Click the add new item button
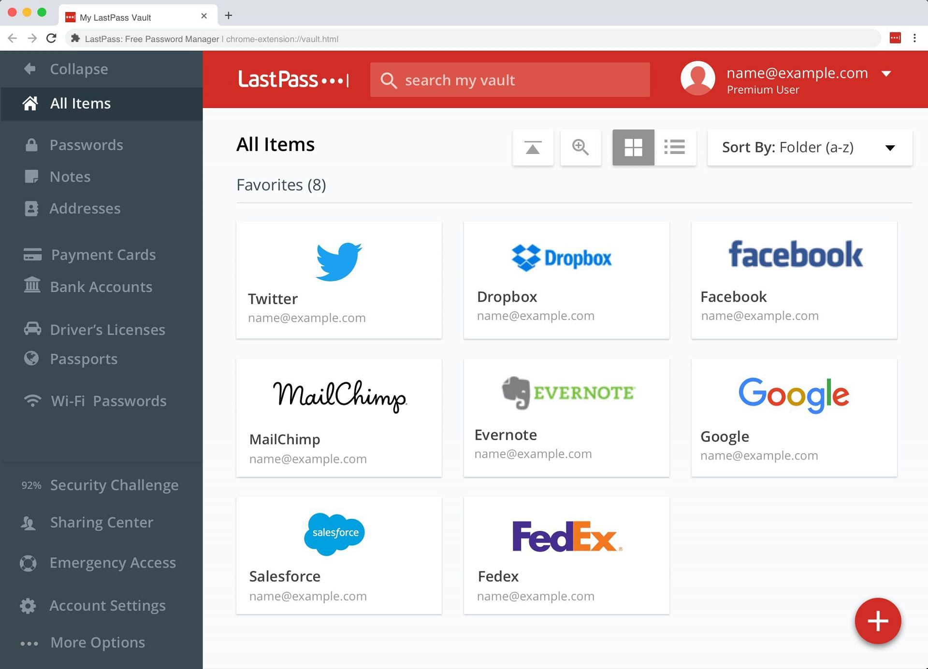This screenshot has height=669, width=928. coord(878,620)
